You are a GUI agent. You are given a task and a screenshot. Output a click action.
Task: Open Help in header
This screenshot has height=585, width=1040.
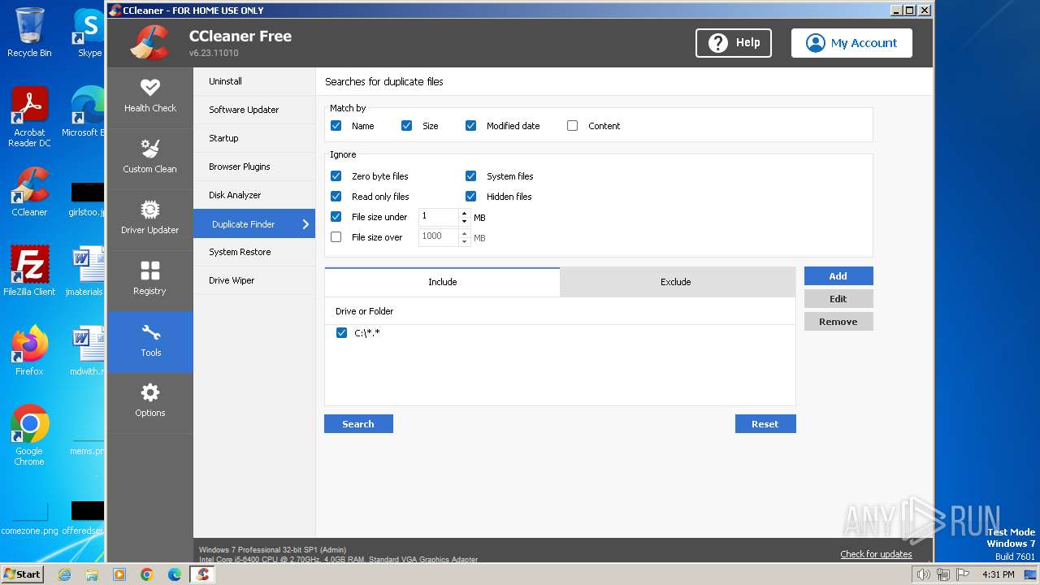pyautogui.click(x=734, y=43)
